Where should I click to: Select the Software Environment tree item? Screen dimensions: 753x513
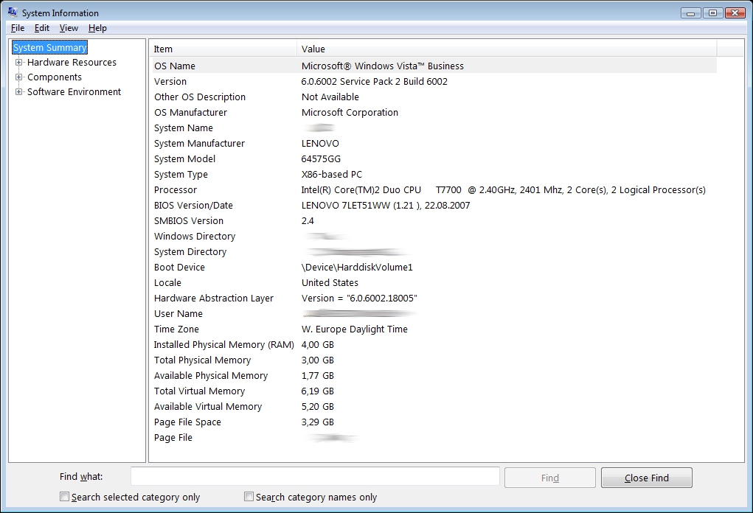(74, 91)
